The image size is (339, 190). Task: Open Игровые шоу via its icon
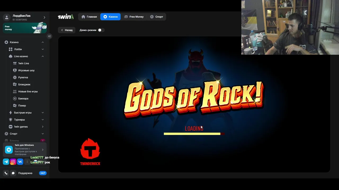pyautogui.click(x=15, y=70)
